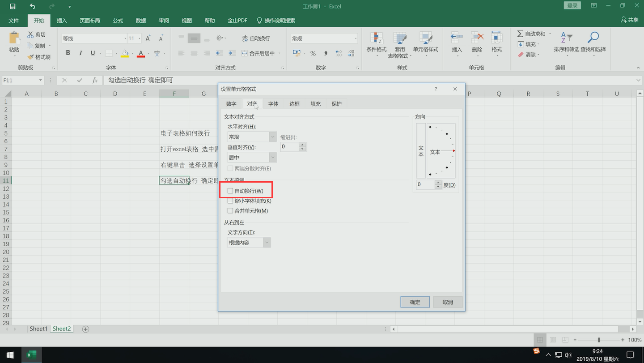Open the notification center in taskbar
The image size is (644, 363).
[631, 355]
